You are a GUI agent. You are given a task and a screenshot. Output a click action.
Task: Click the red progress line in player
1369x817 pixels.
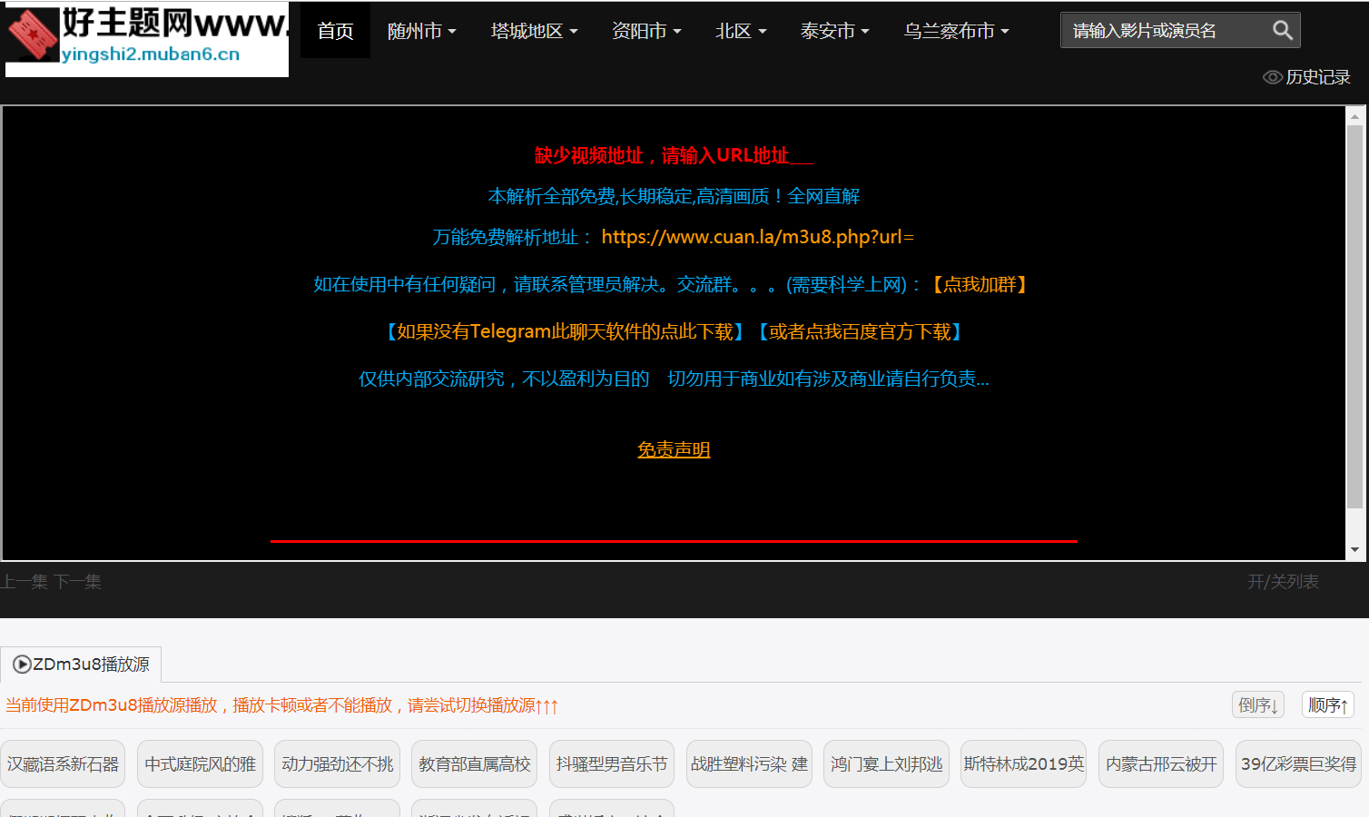pyautogui.click(x=674, y=541)
